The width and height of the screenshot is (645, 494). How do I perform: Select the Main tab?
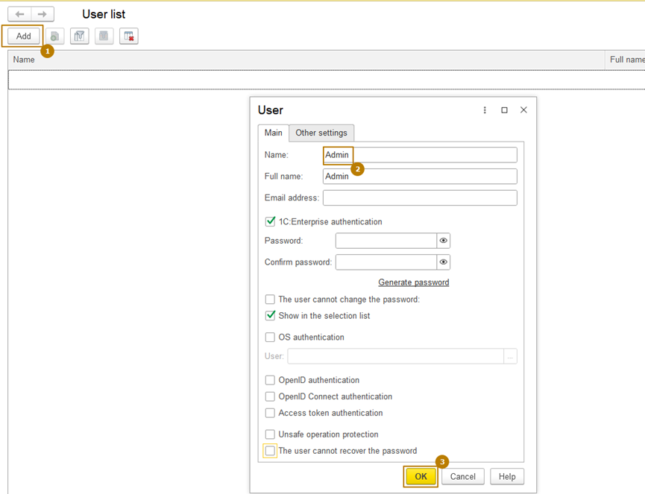[x=273, y=133]
